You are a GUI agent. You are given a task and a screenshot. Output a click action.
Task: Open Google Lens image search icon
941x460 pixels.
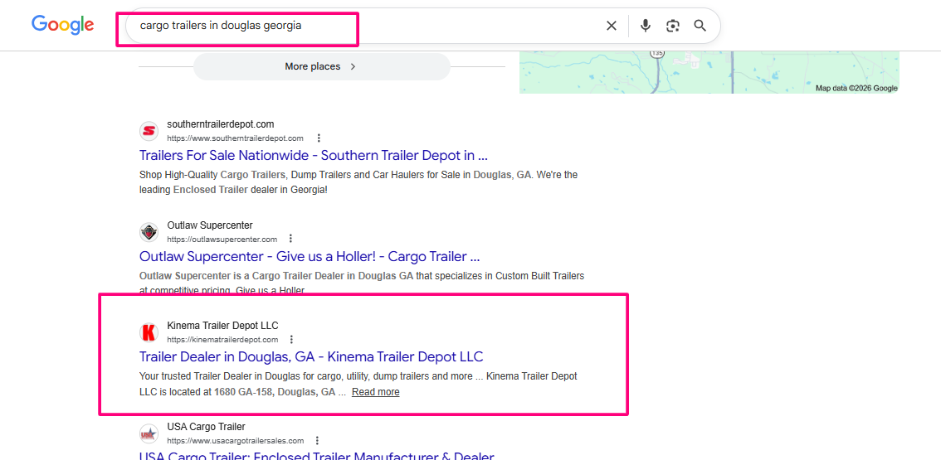(673, 26)
